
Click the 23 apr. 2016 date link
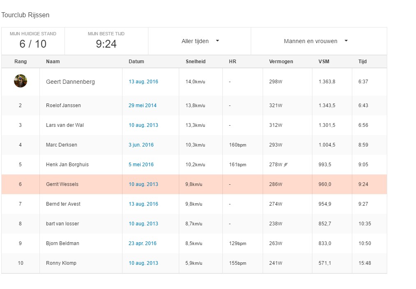tap(142, 243)
